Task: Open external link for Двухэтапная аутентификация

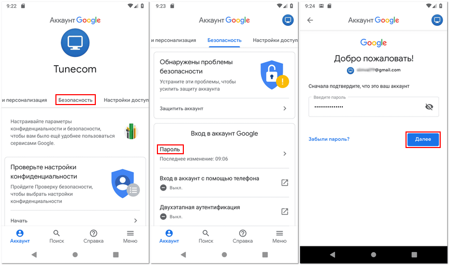Action: click(x=285, y=212)
